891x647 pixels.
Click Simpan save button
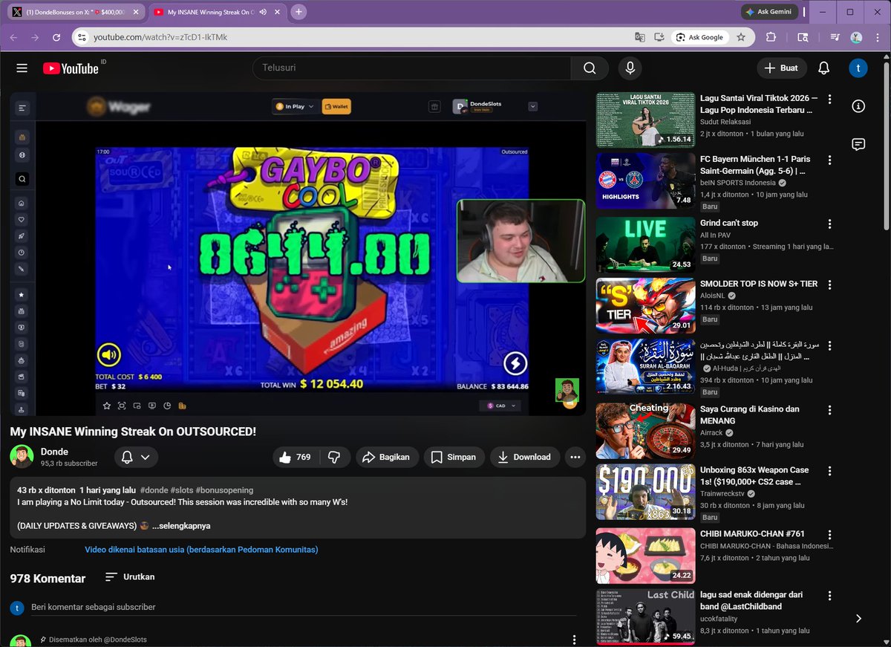click(454, 457)
